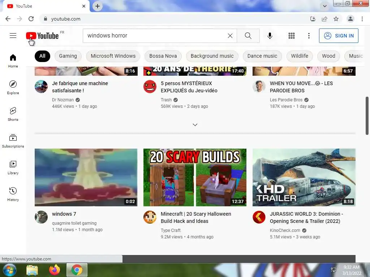Open the Jurassic World trailer thumbnail

[304, 177]
